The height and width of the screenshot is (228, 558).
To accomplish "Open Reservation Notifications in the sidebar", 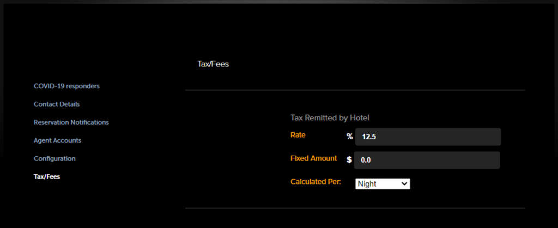I will 71,122.
